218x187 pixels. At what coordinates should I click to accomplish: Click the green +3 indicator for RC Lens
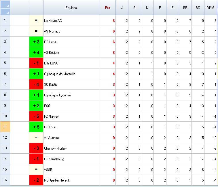click(x=36, y=42)
